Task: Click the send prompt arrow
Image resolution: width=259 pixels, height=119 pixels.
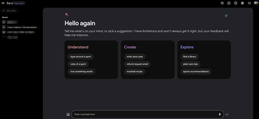Action: [227, 114]
